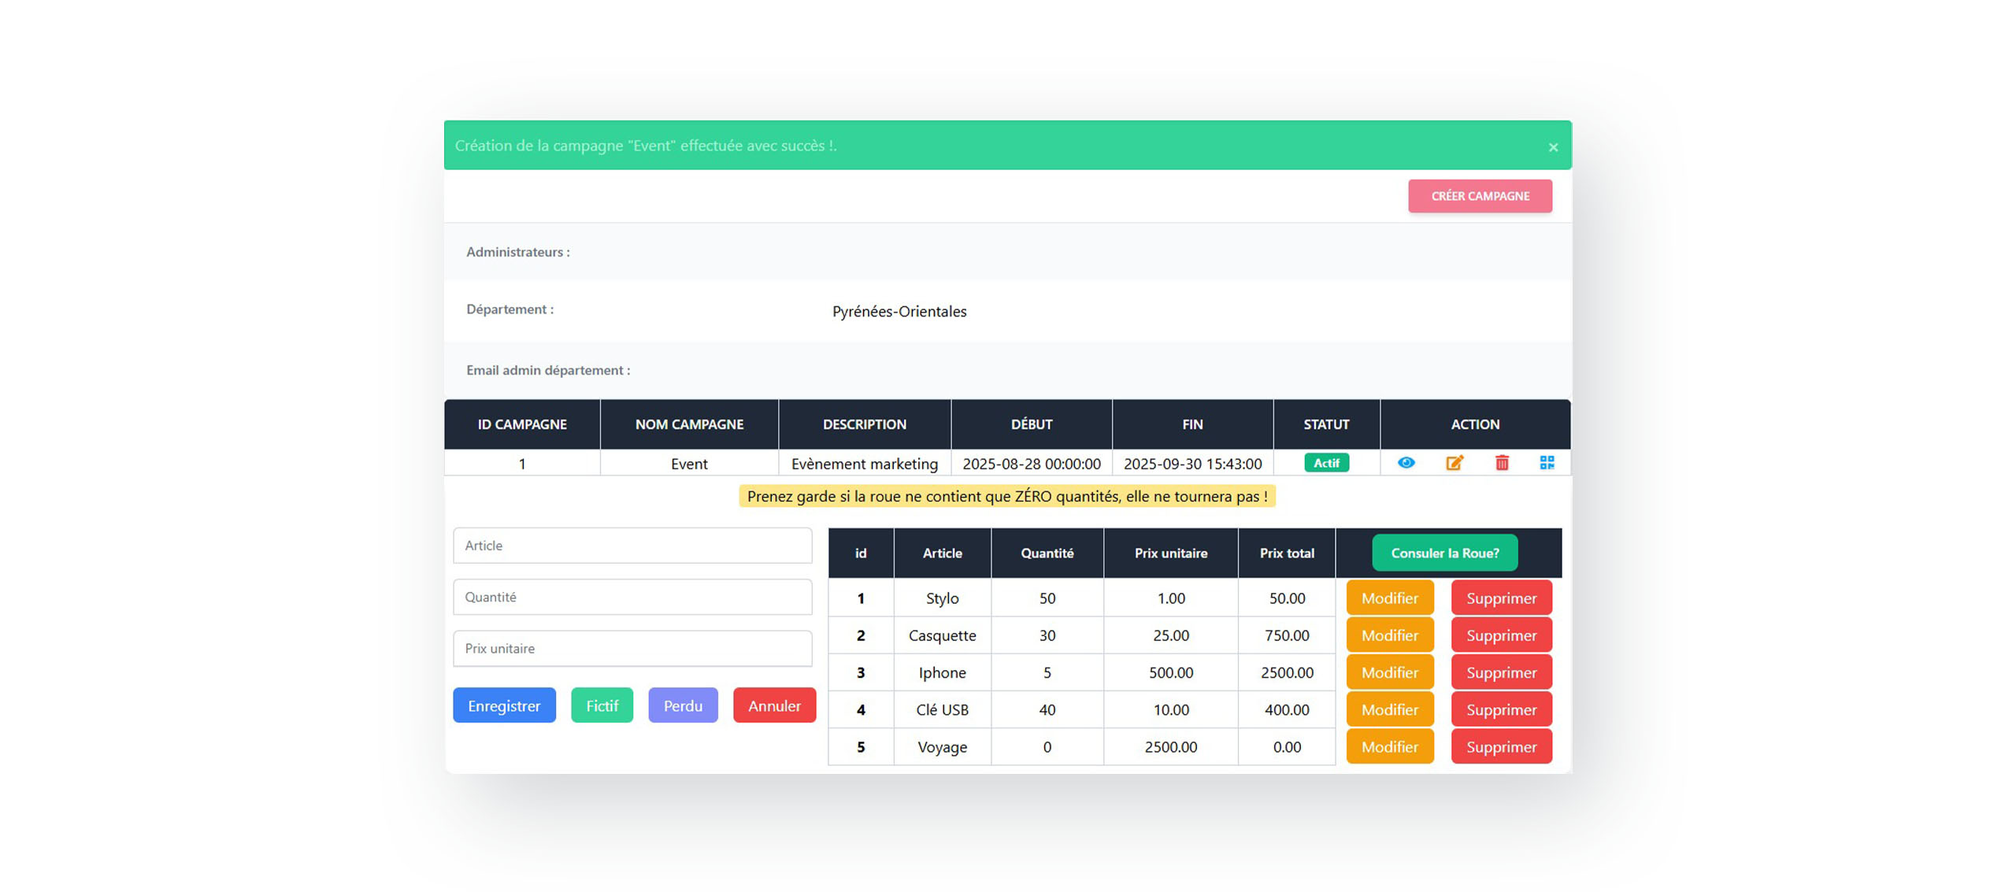Image resolution: width=2016 pixels, height=892 pixels.
Task: Click the Consuler la Roue? button
Action: coord(1444,553)
